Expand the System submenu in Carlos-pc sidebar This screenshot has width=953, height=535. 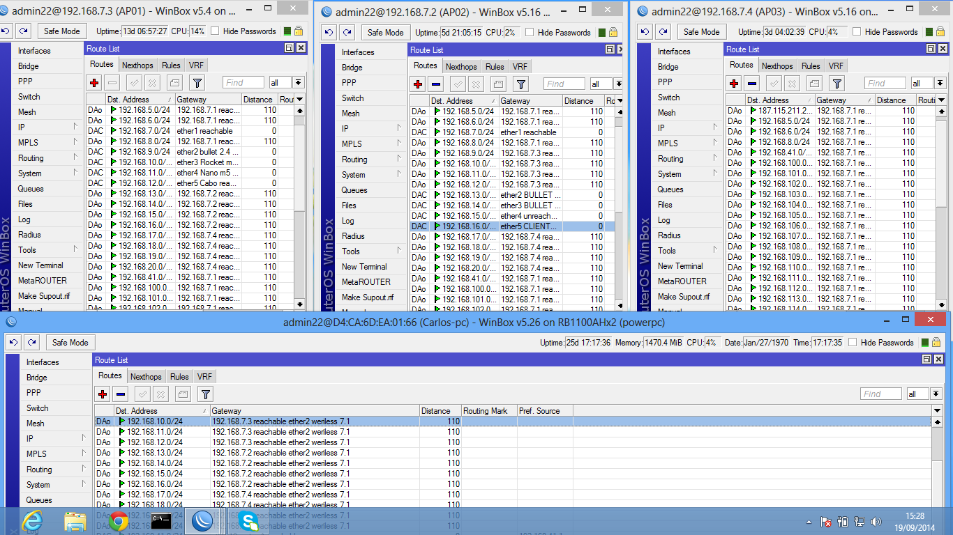click(54, 485)
